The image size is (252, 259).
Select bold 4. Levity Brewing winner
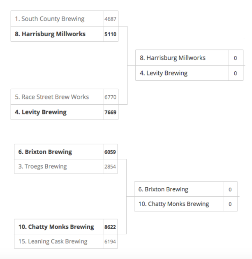(x=65, y=112)
